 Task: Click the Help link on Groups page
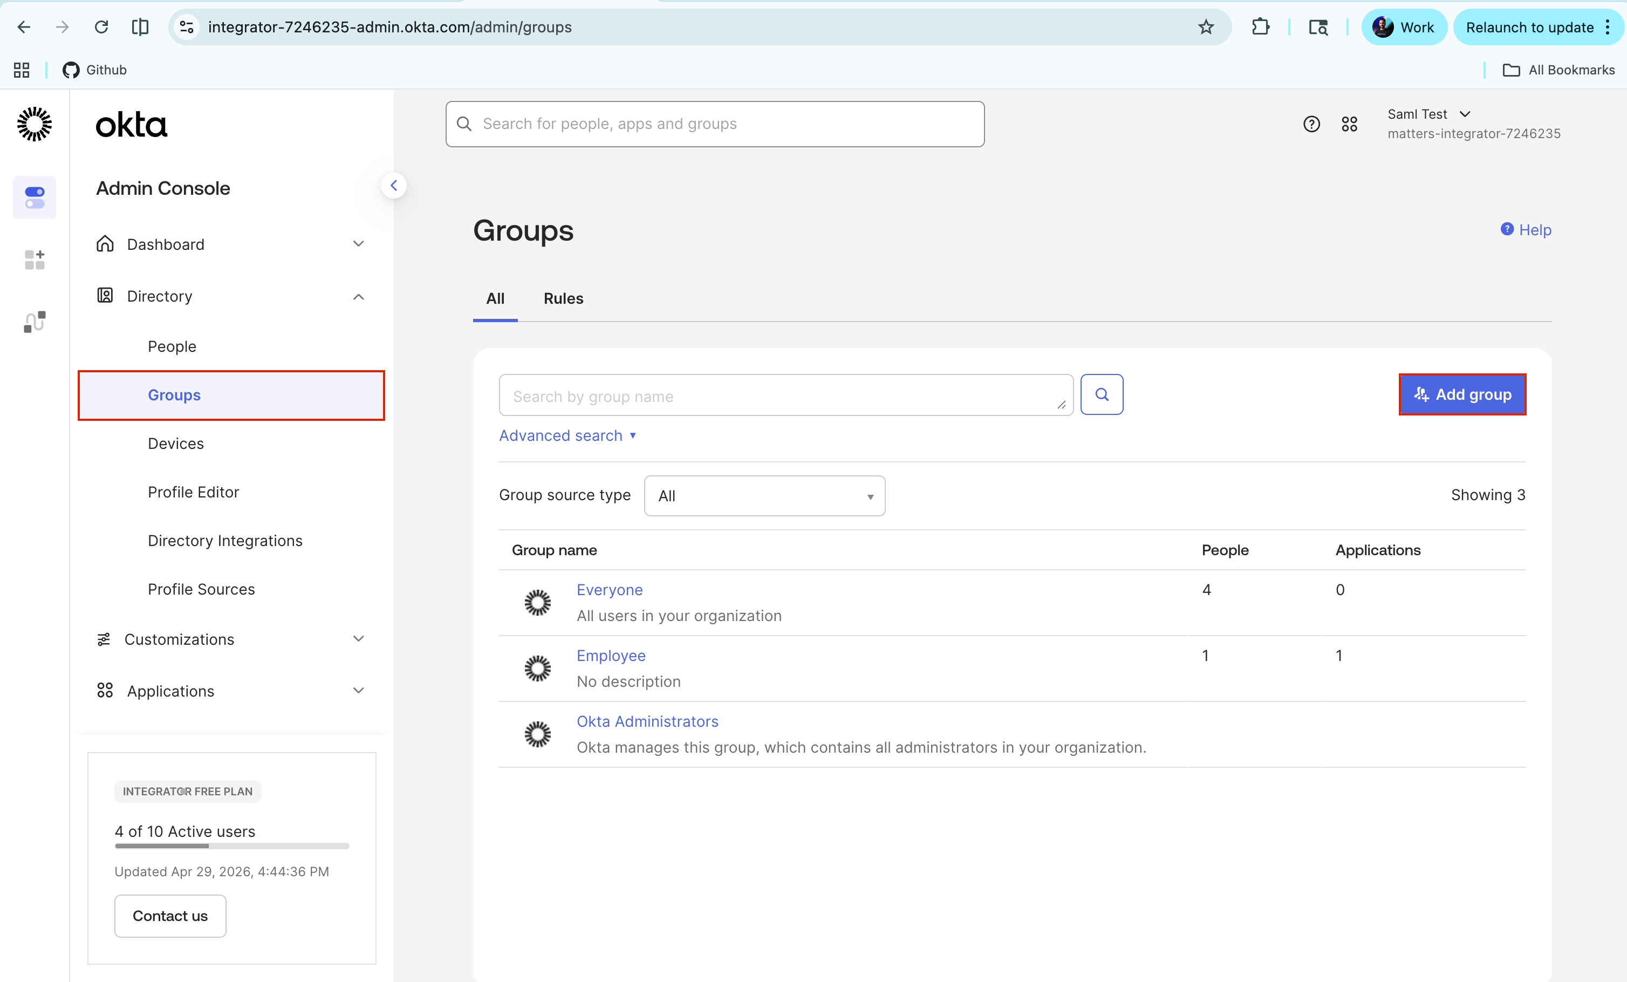click(1526, 230)
